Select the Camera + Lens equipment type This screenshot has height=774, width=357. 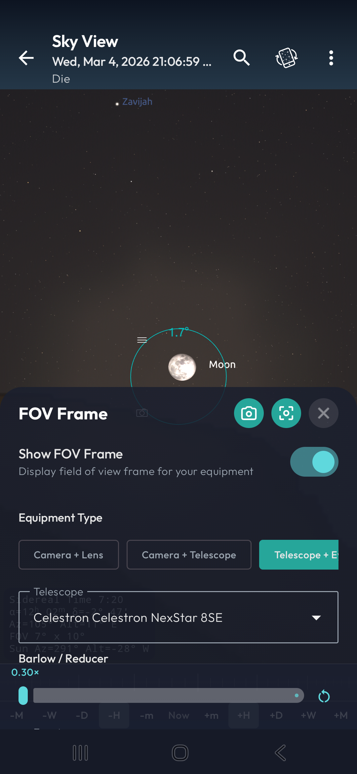click(x=68, y=555)
